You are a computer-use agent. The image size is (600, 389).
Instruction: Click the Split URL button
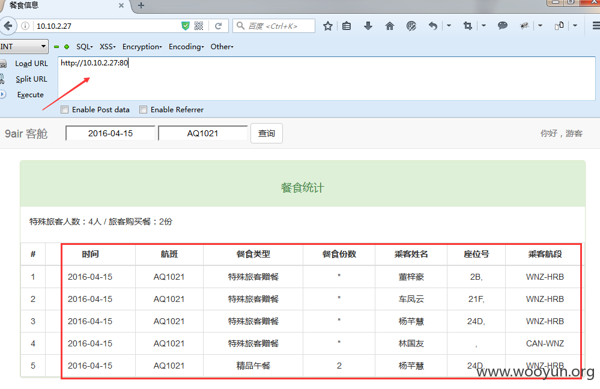coord(31,79)
